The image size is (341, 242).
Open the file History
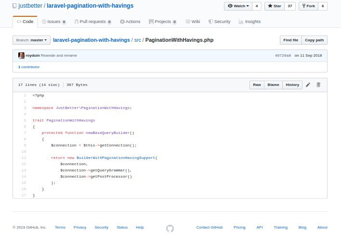292,85
